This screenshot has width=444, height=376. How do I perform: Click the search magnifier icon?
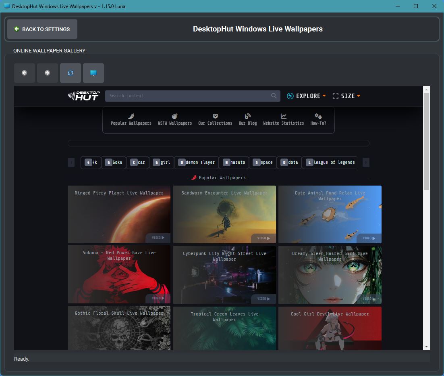pyautogui.click(x=274, y=96)
